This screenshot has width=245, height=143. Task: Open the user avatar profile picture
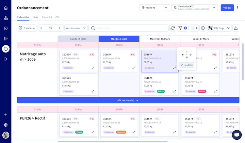(6, 135)
